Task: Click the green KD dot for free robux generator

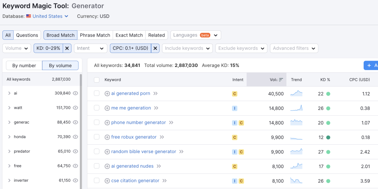Action: coord(328,137)
